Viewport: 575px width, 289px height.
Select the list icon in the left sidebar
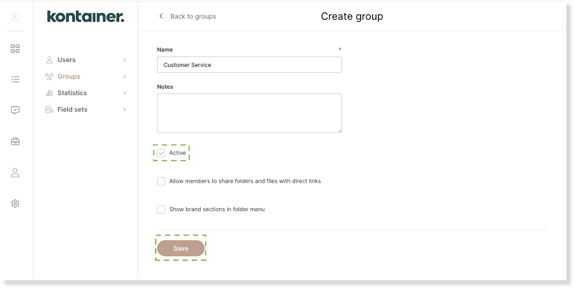(15, 79)
